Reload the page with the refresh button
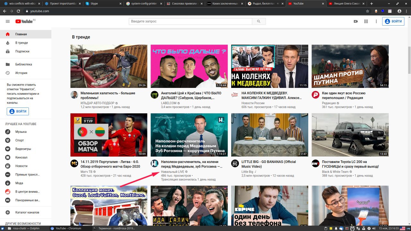This screenshot has width=411, height=231. click(x=18, y=11)
